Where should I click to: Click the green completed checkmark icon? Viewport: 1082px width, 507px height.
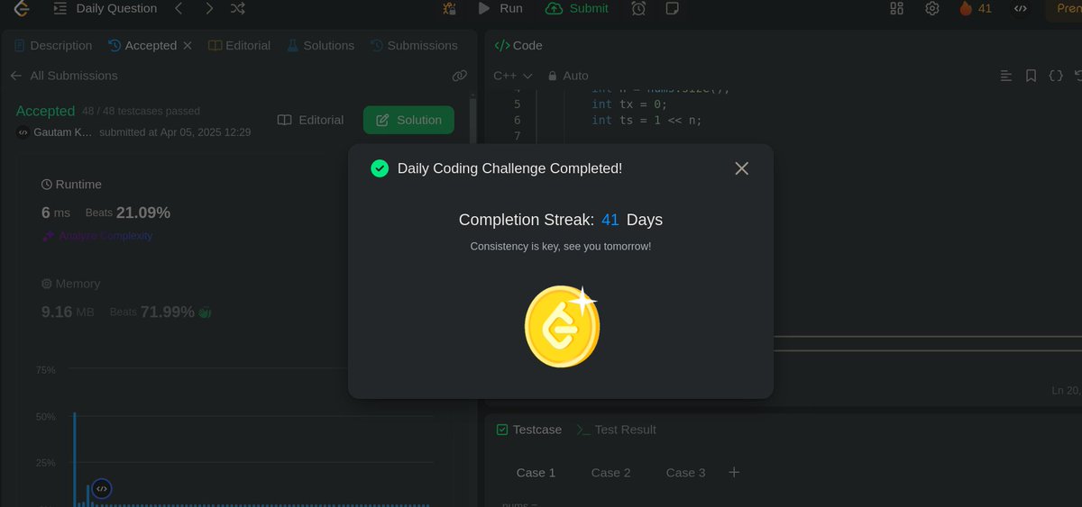tap(380, 168)
